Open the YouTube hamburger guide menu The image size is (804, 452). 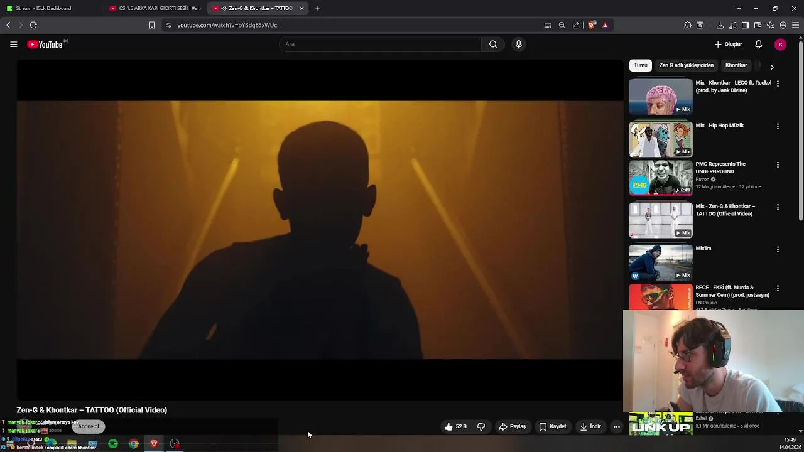click(13, 45)
